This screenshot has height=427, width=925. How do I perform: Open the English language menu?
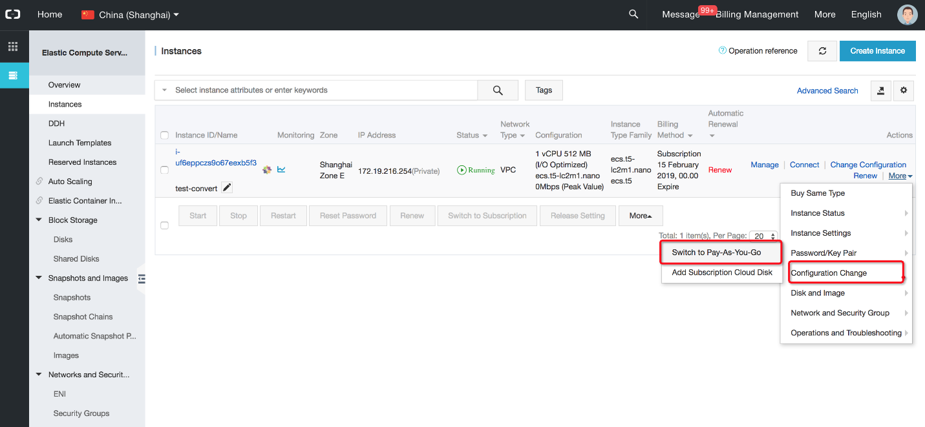coord(866,14)
